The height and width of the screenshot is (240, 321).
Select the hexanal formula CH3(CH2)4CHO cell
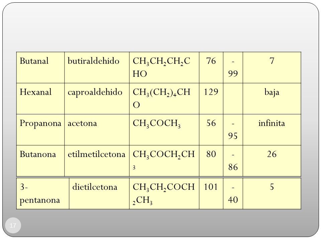[x=164, y=99]
